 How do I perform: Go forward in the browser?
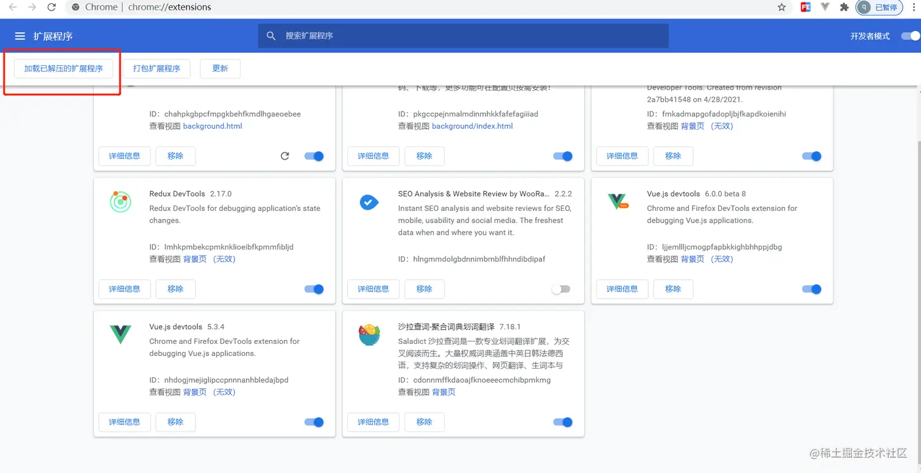[x=32, y=7]
